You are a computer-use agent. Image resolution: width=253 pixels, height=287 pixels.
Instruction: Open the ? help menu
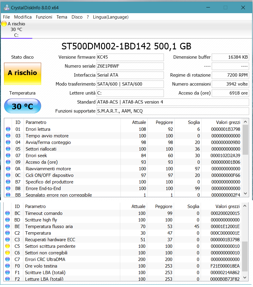tap(88, 17)
